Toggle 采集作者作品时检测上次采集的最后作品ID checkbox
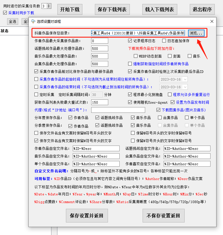Viewport: 223px width, 235px height. coord(130,71)
